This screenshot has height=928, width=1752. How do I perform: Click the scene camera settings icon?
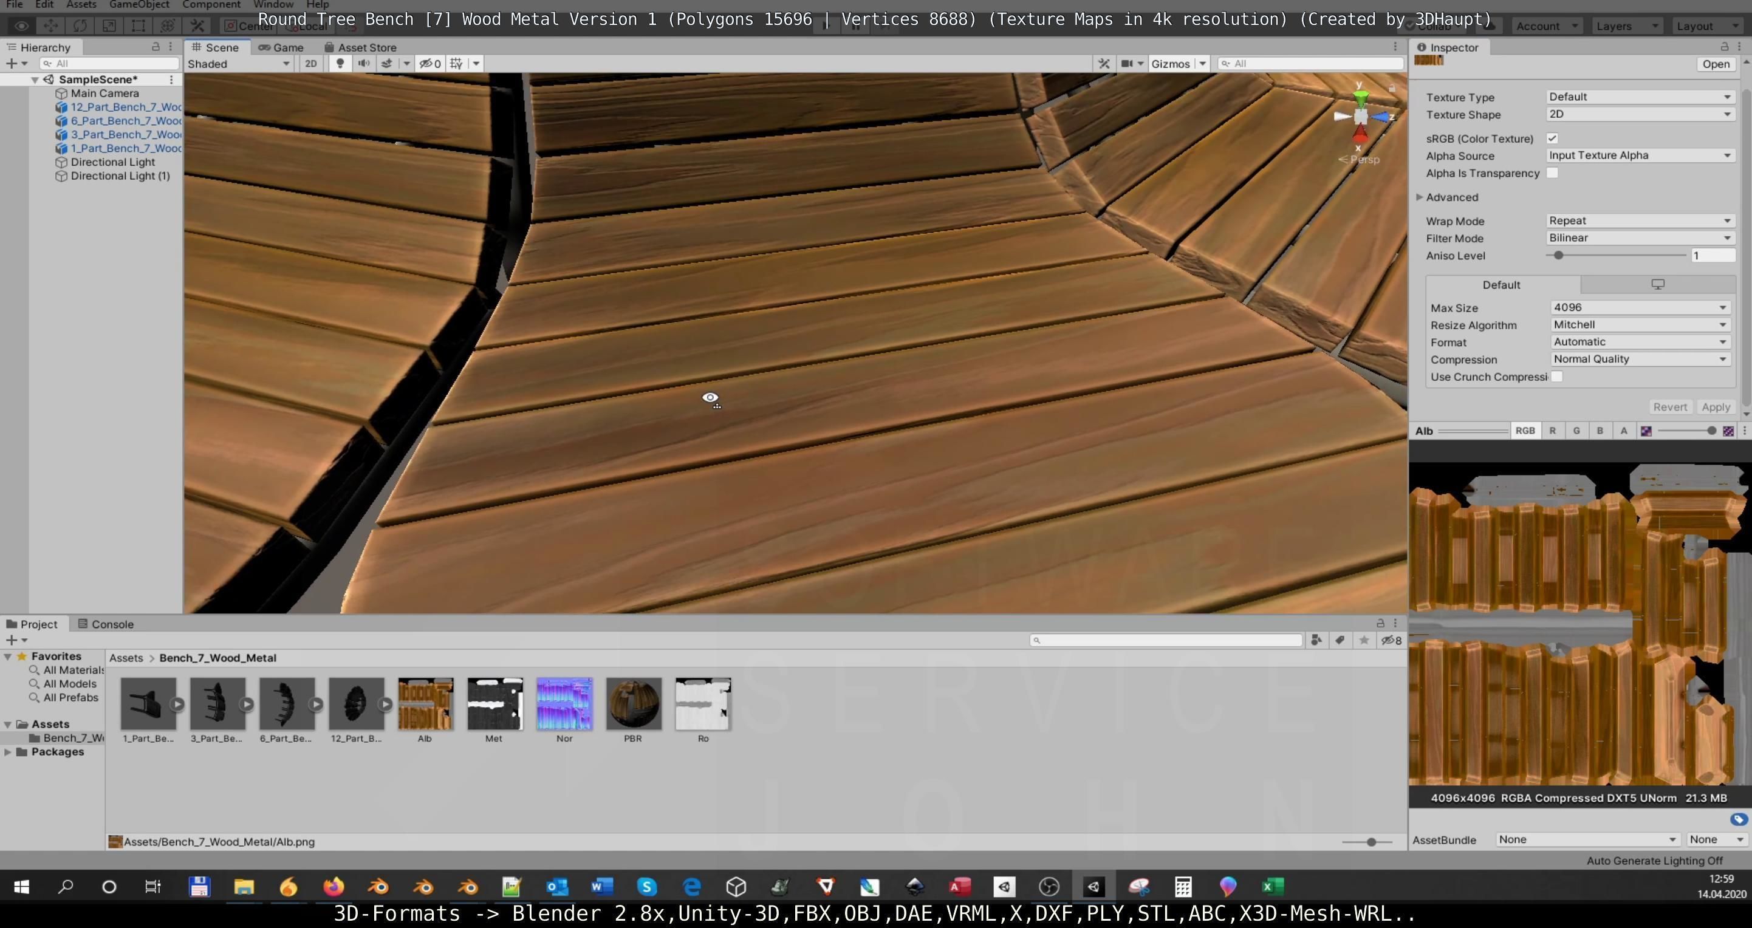[1127, 63]
